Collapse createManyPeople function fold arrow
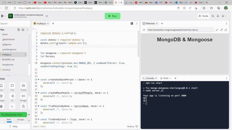This screenshot has height=130, width=232. pyautogui.click(x=39, y=93)
